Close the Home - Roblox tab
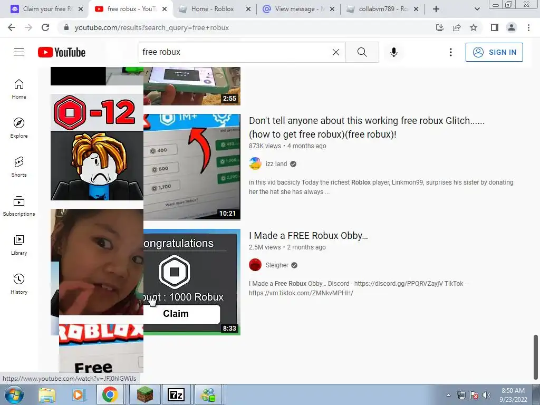This screenshot has height=405, width=540. tap(248, 9)
